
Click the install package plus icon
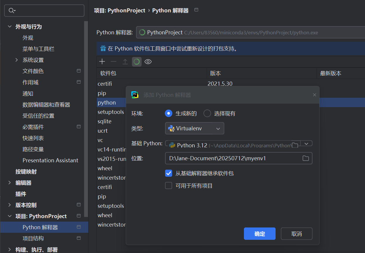click(x=102, y=62)
